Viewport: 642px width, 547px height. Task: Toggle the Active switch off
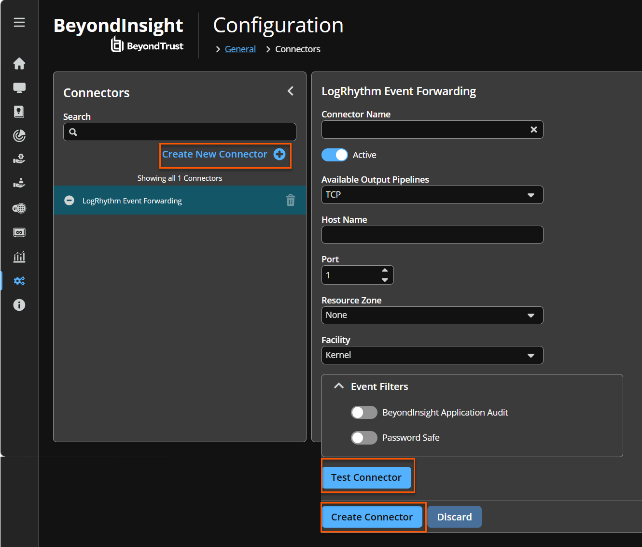[335, 155]
